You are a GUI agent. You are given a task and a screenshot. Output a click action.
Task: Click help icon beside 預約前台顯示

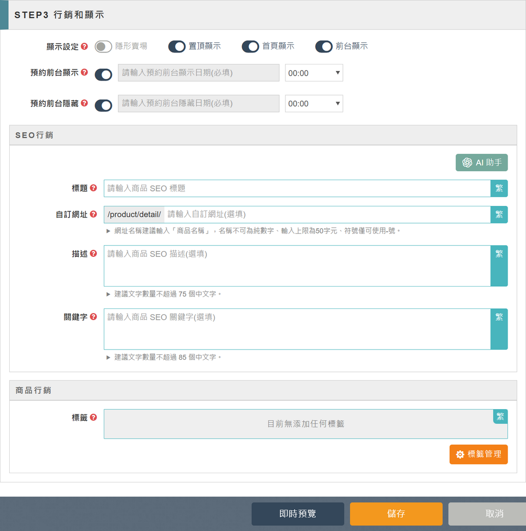85,72
